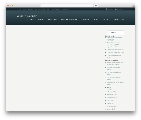Click the LinkedIn icon in the top bar
Viewport: 141px width, 120px height.
click(116, 9)
